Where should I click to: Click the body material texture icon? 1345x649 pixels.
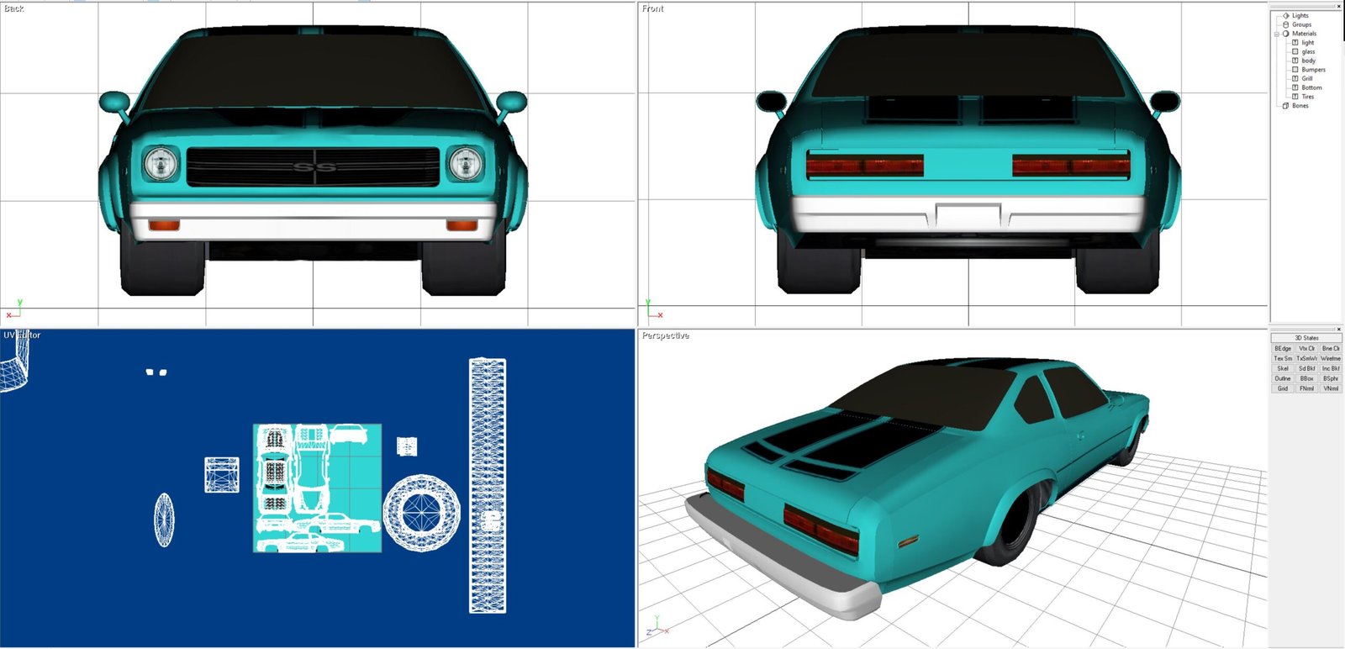click(1295, 61)
